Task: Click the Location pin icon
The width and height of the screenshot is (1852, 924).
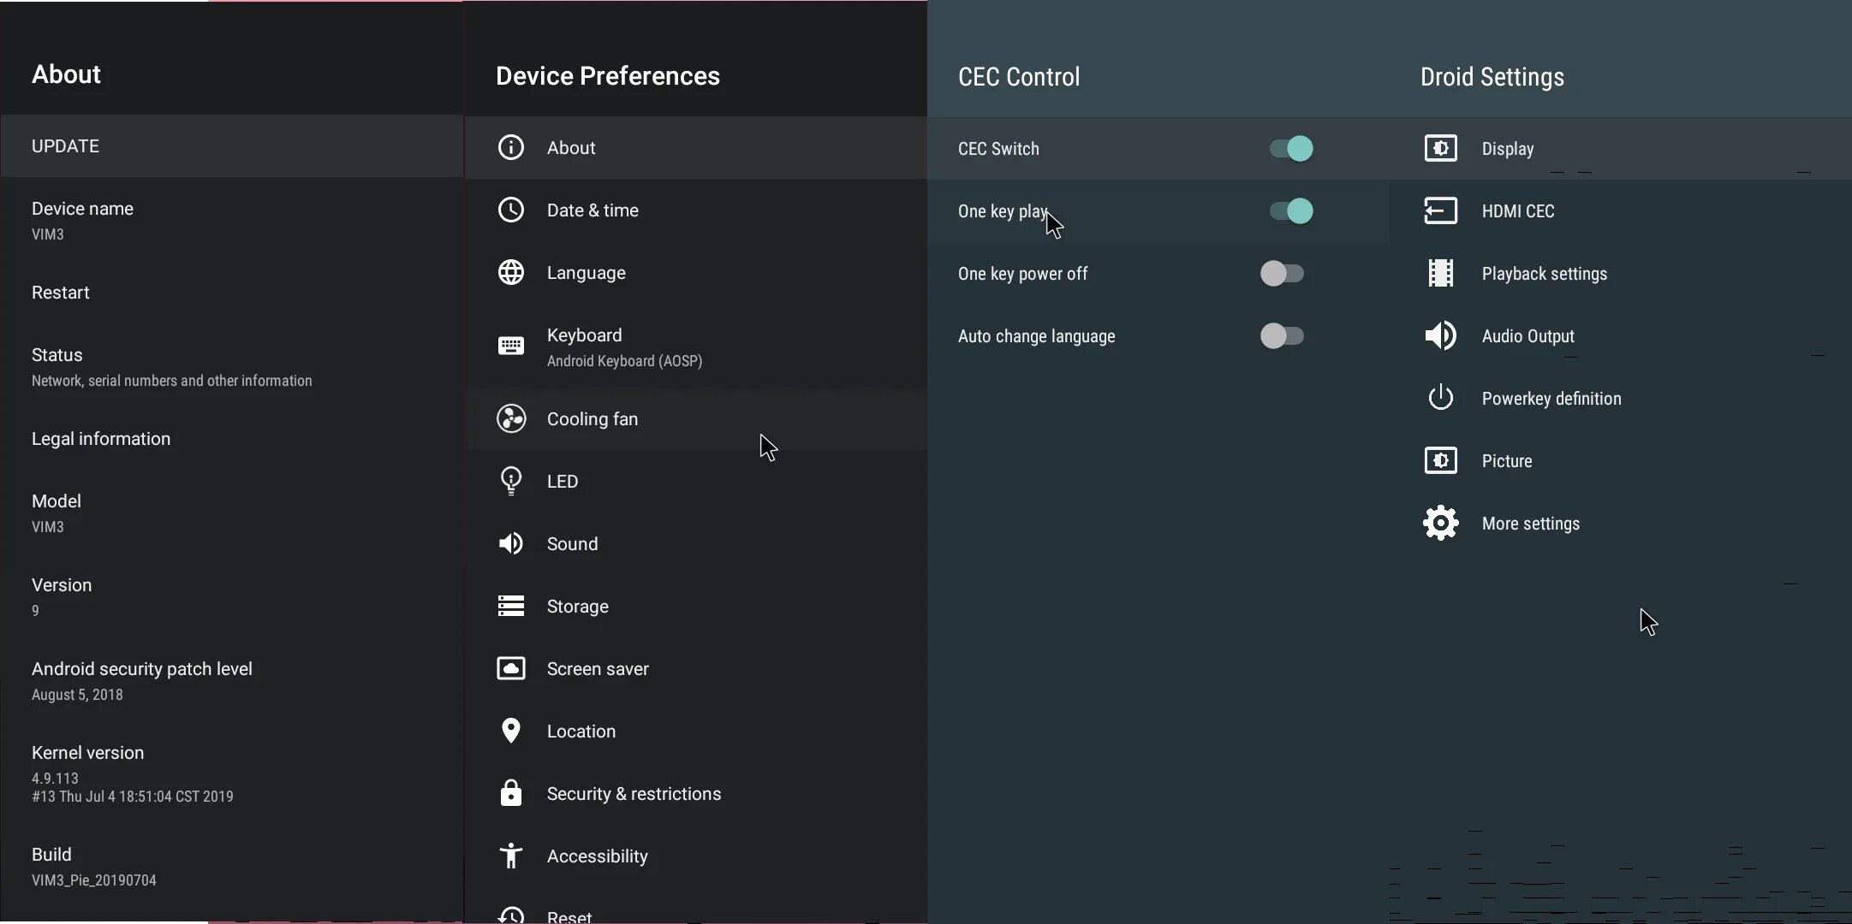Action: click(x=511, y=731)
